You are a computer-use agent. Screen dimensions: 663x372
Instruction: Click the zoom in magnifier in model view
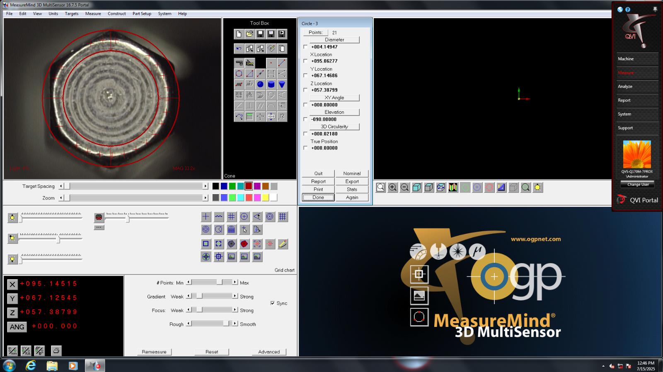(392, 187)
